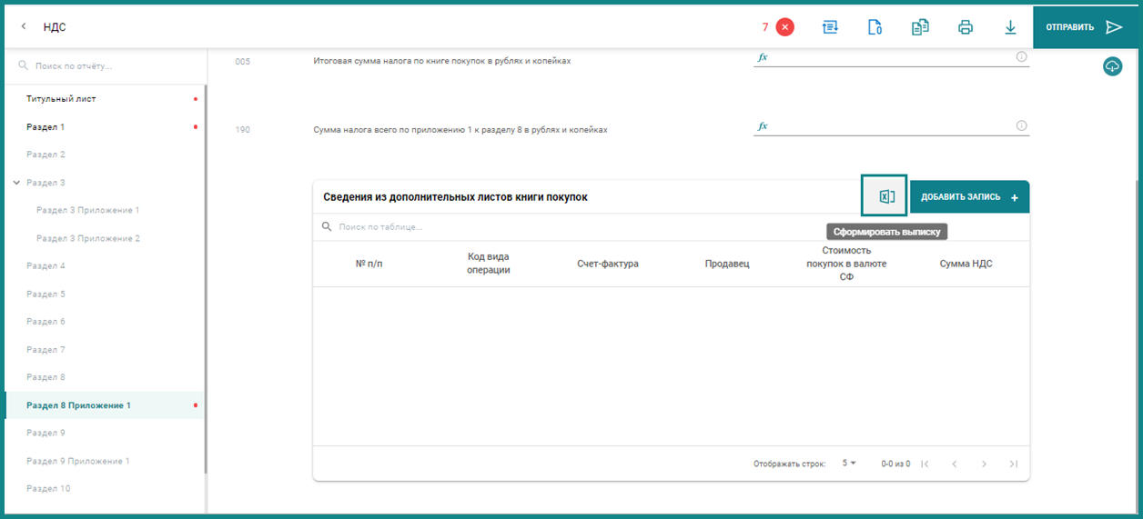Click the info icon on row 005
This screenshot has height=519, width=1143.
click(1021, 56)
